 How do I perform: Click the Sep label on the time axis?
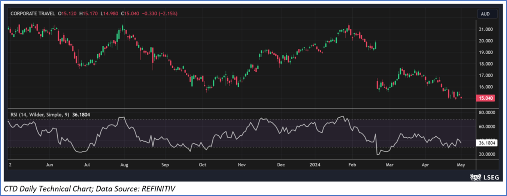(165, 165)
